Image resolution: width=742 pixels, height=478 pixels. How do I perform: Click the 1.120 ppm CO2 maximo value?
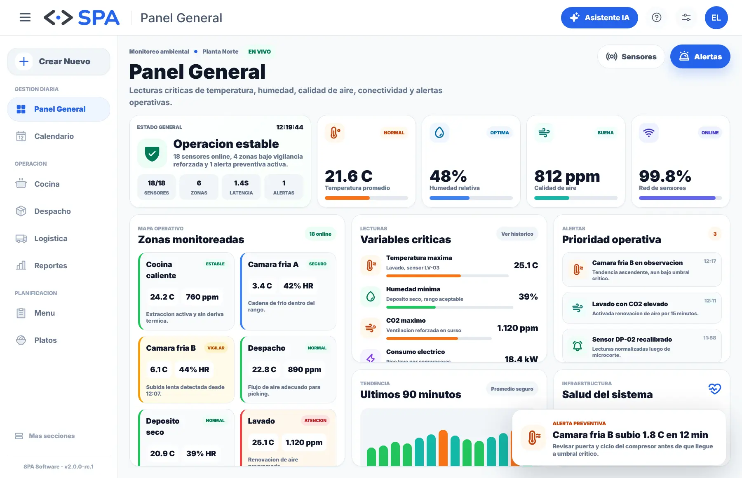click(x=517, y=328)
